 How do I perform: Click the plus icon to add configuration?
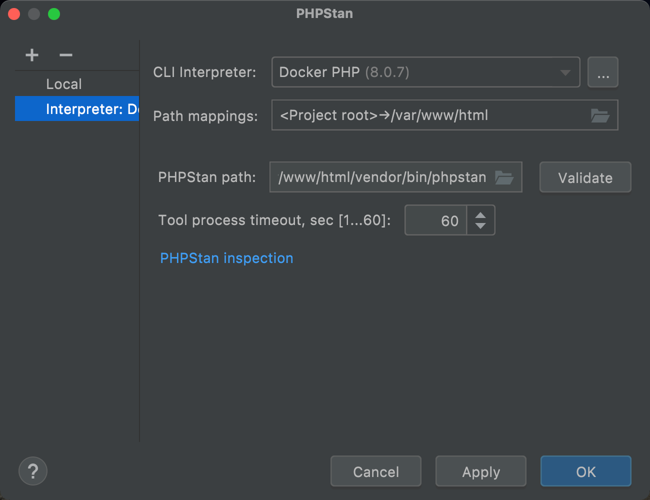(x=32, y=55)
